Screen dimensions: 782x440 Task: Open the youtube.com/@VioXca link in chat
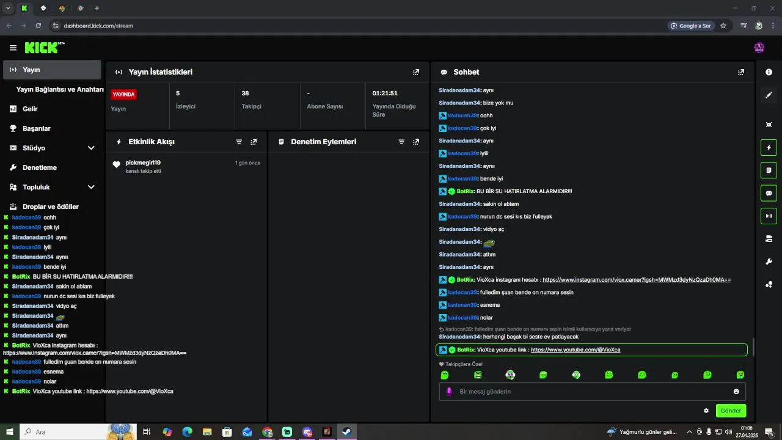click(x=576, y=350)
